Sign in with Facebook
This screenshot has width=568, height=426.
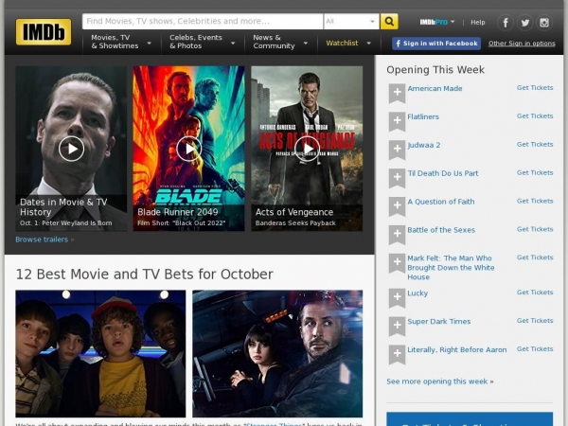436,44
